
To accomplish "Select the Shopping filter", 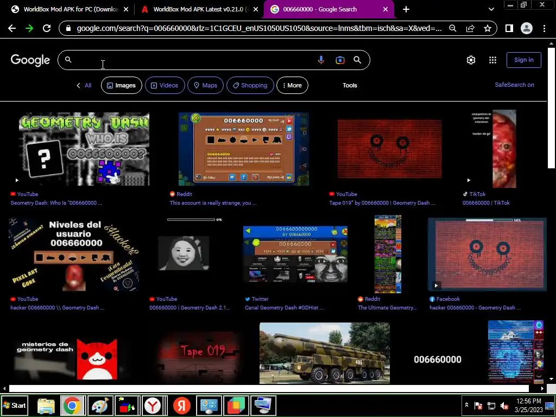I will click(250, 85).
